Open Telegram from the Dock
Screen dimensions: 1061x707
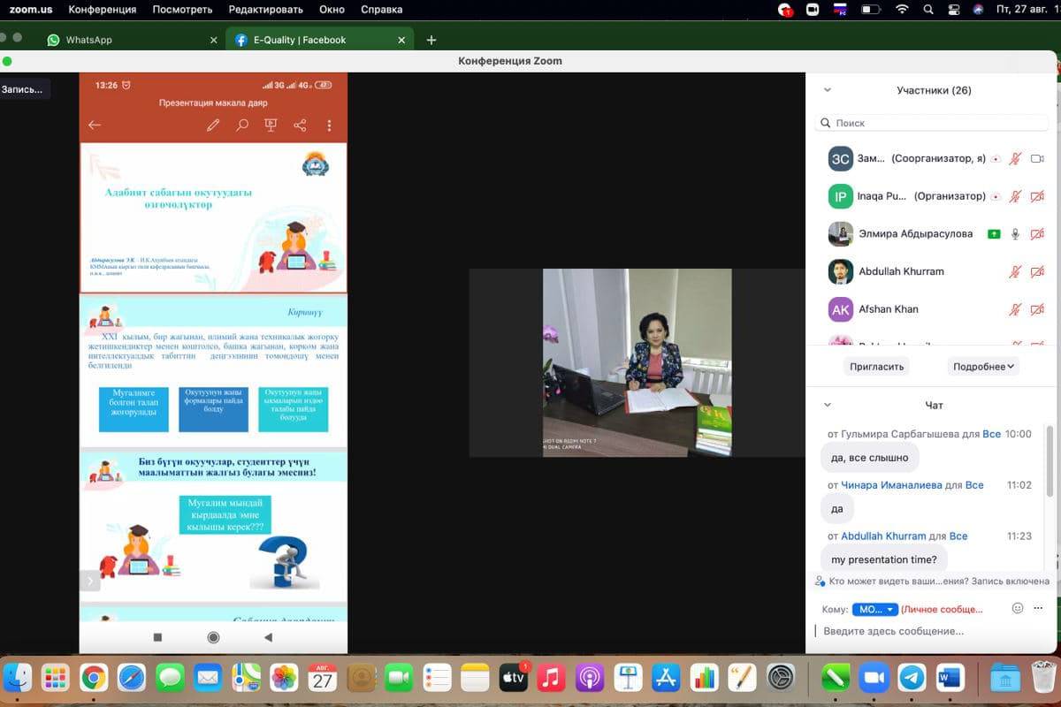click(912, 678)
